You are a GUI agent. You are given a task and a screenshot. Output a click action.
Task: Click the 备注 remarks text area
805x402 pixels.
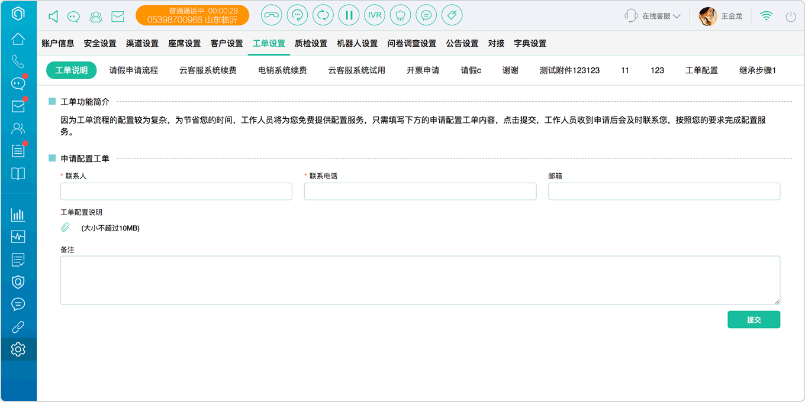click(x=420, y=280)
